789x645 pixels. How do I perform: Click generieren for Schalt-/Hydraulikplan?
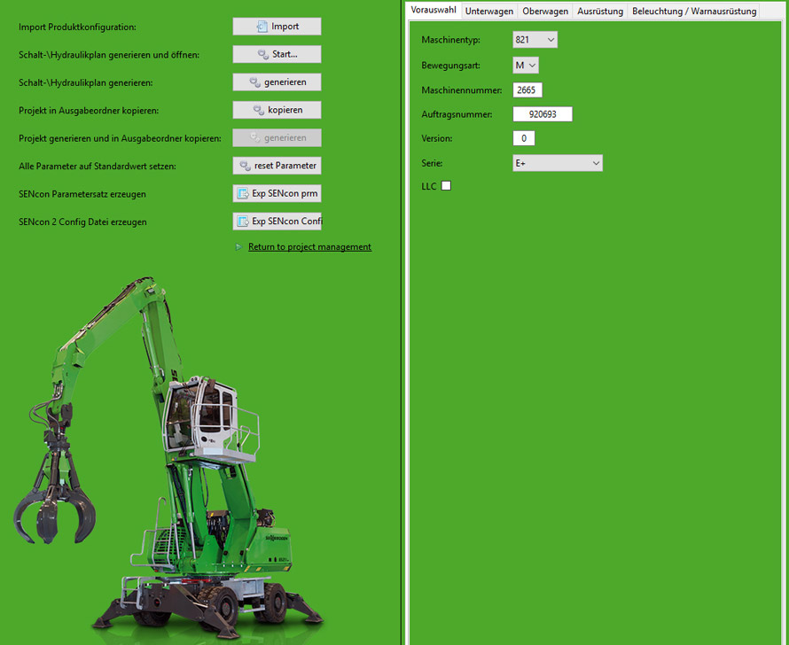[x=277, y=82]
